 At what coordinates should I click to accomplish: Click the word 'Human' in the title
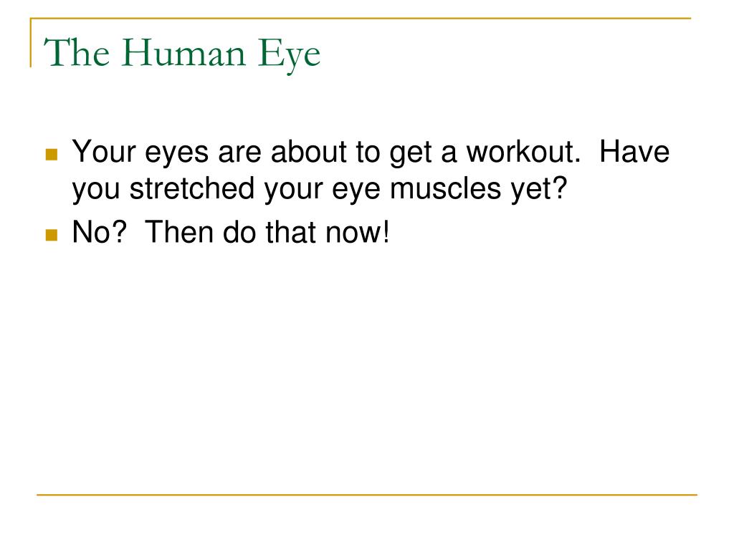coord(183,53)
